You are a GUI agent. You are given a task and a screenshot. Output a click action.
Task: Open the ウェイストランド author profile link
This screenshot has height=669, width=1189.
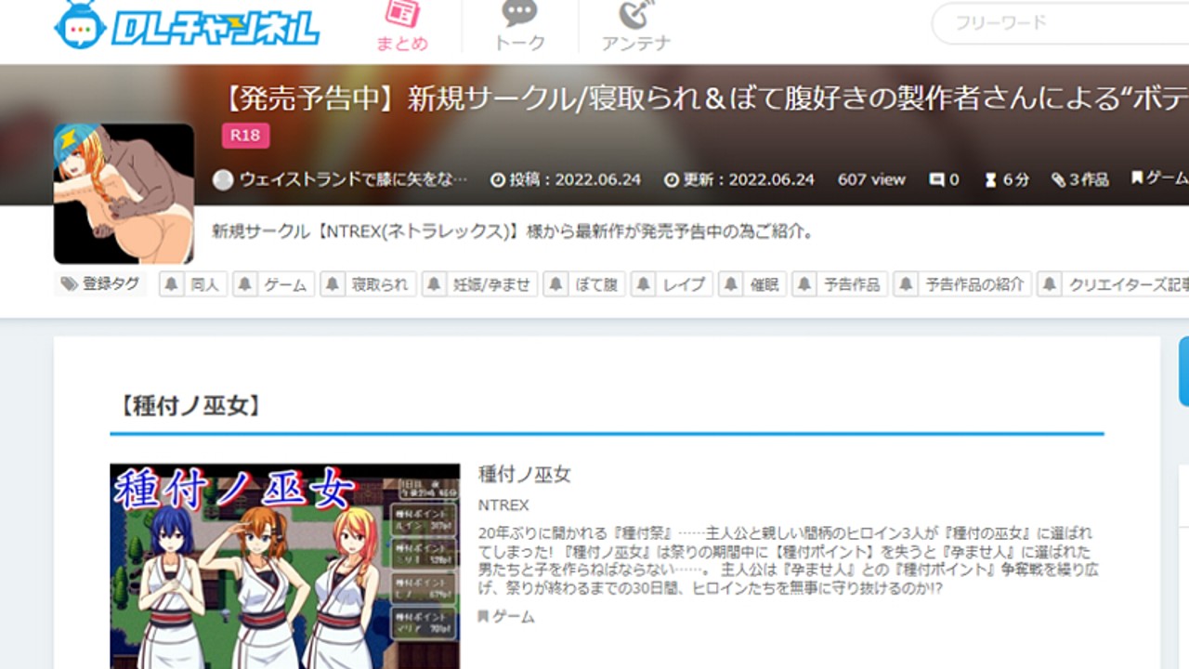(344, 179)
